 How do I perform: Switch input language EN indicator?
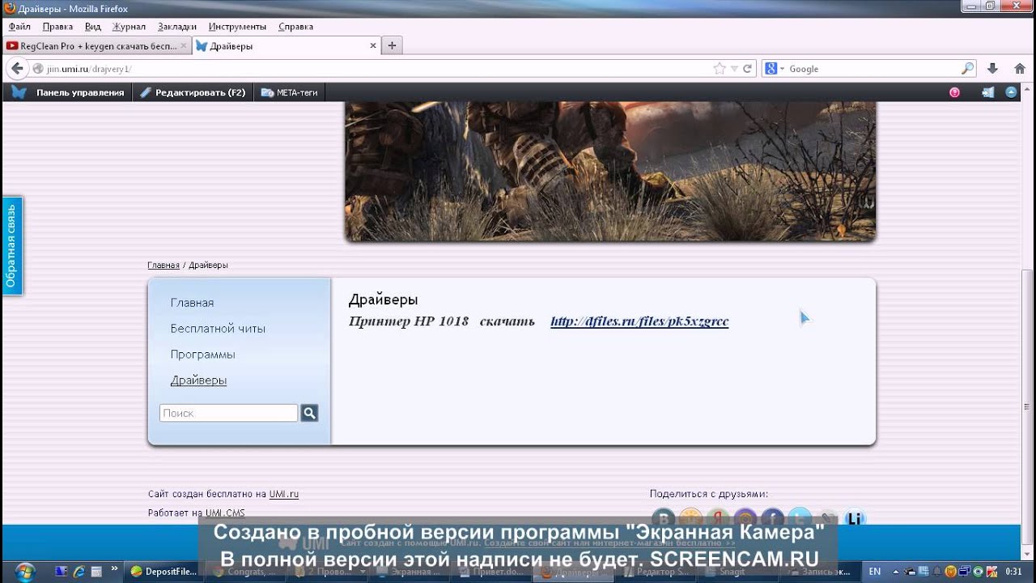point(874,572)
